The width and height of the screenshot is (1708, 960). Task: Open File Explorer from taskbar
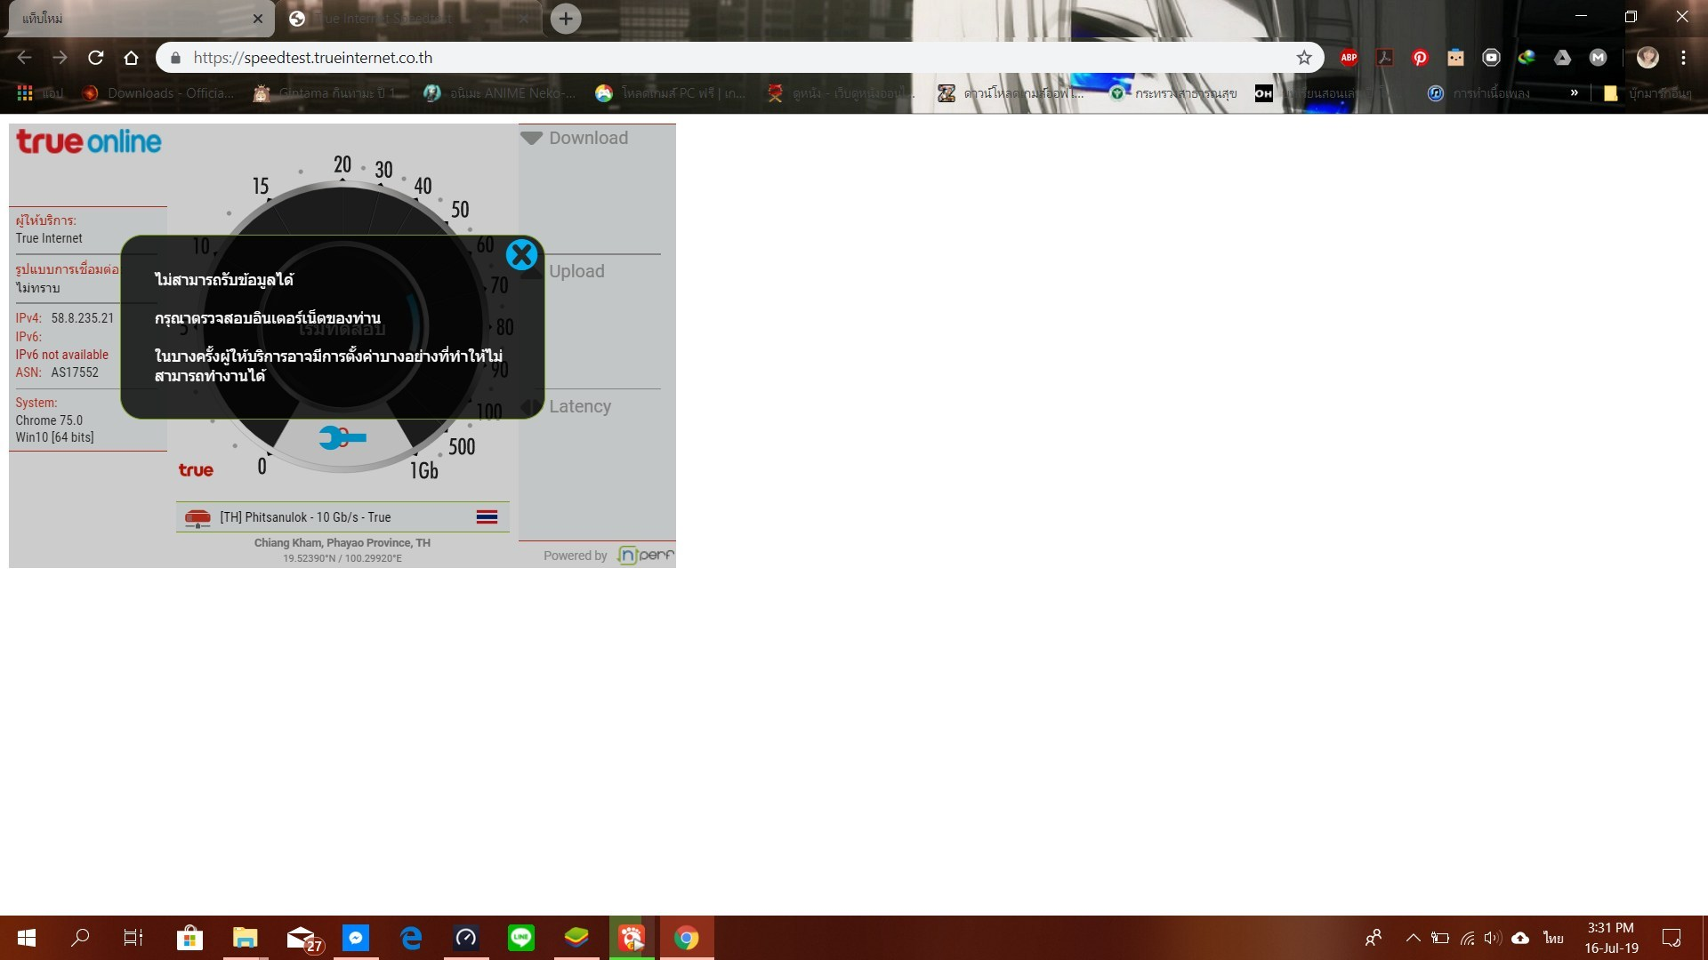coord(245,938)
